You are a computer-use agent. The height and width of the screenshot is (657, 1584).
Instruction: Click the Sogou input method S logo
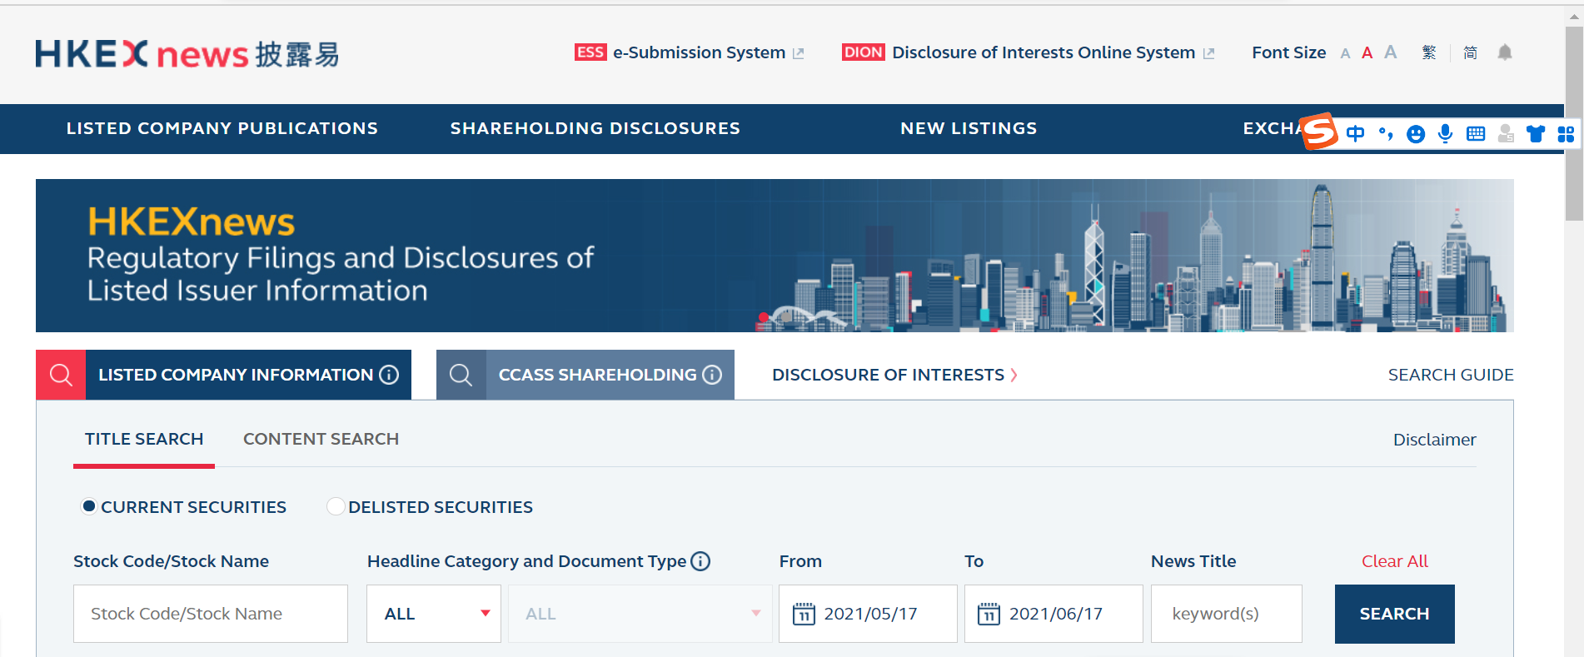click(x=1320, y=132)
